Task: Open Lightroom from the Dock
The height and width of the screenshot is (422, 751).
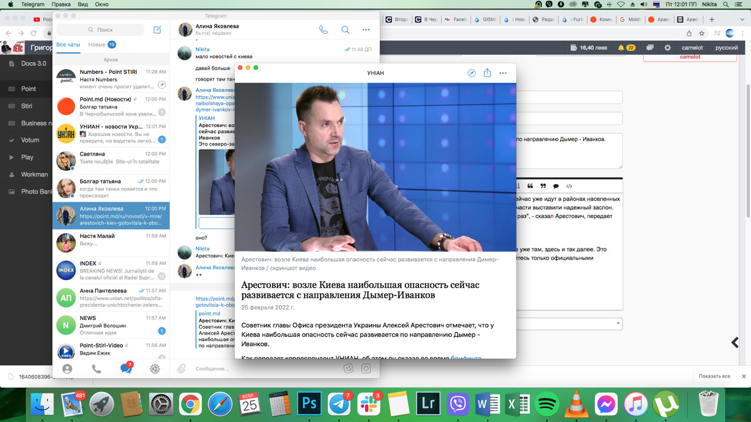Action: 428,404
